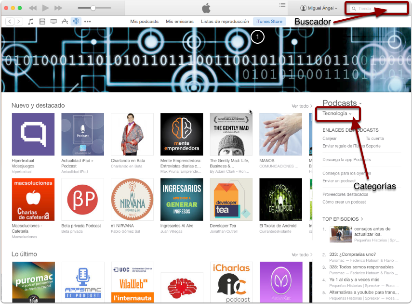Open the Miguel Ángel account dropdown

coord(319,8)
